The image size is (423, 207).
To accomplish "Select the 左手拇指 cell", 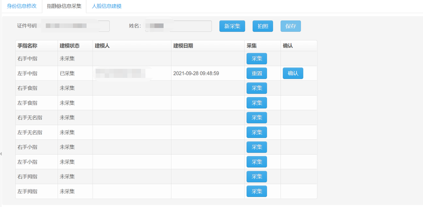I will [36, 191].
